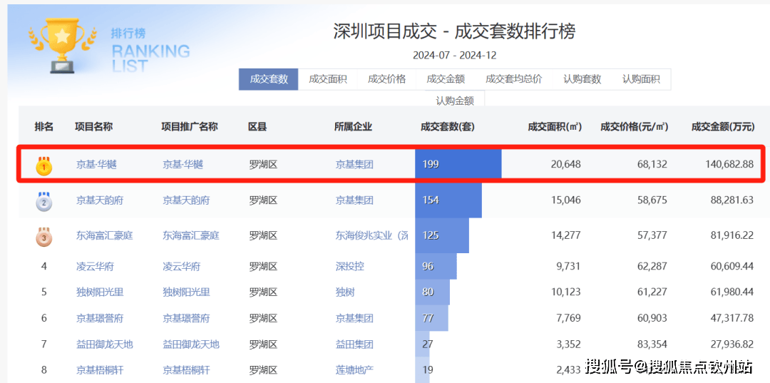770x383 pixels.
Task: Click the 区县 column header
Action: click(257, 127)
